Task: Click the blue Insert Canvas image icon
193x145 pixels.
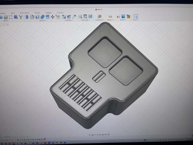Action: [123, 17]
